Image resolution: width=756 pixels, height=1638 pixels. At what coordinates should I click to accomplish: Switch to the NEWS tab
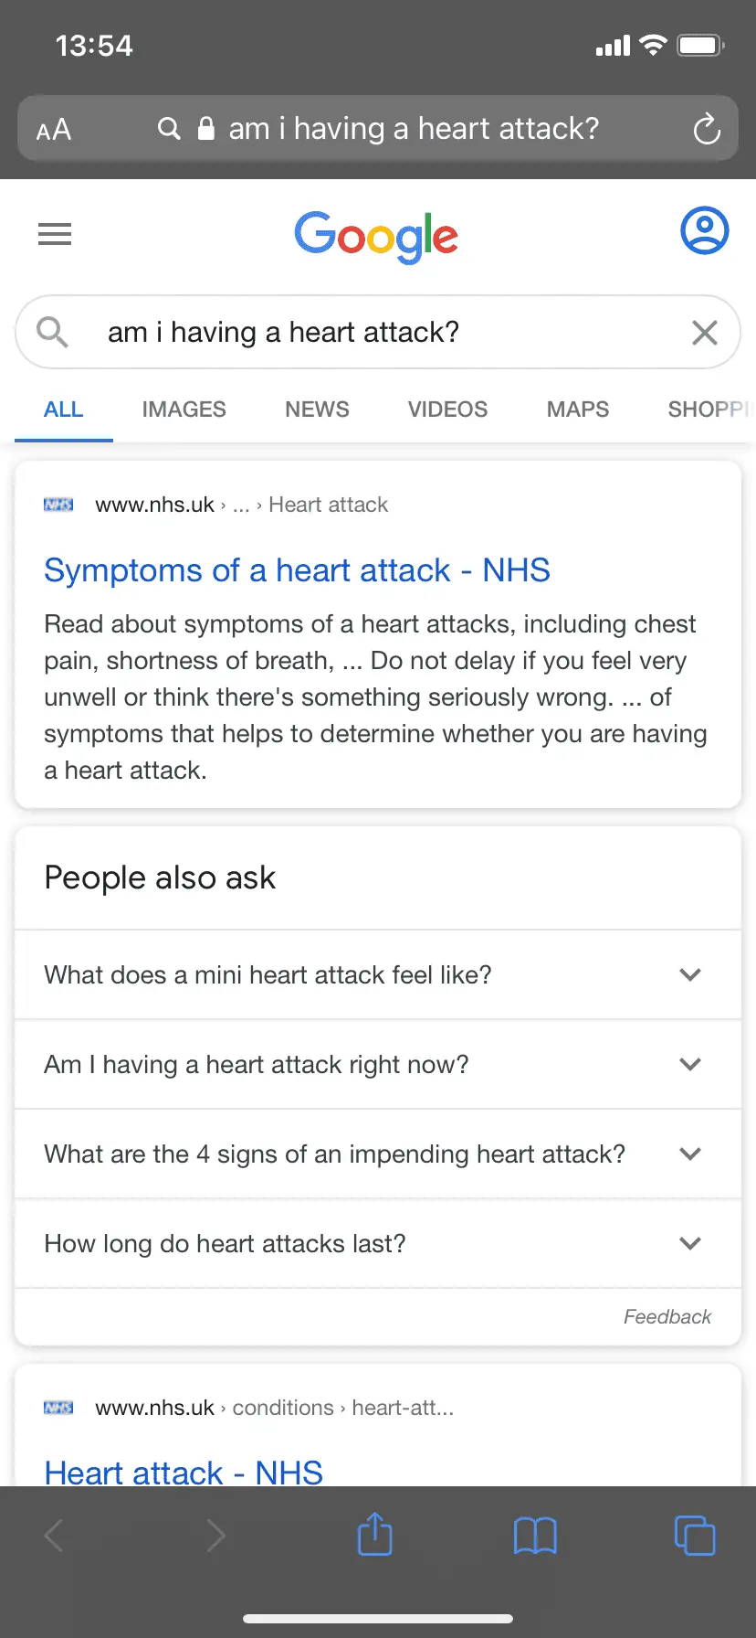coord(317,409)
